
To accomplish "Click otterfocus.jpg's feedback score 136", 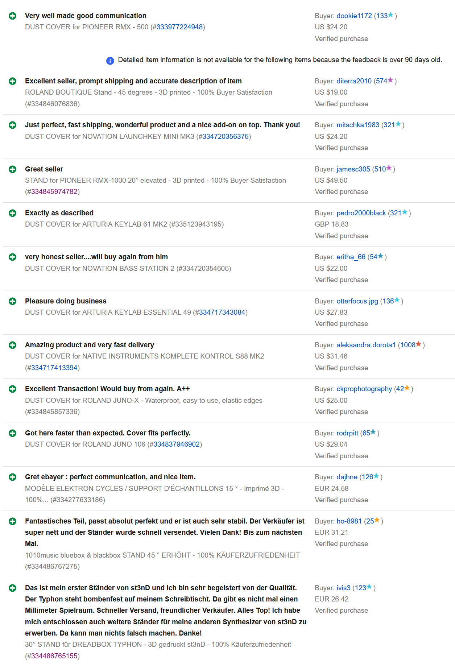I will [388, 301].
